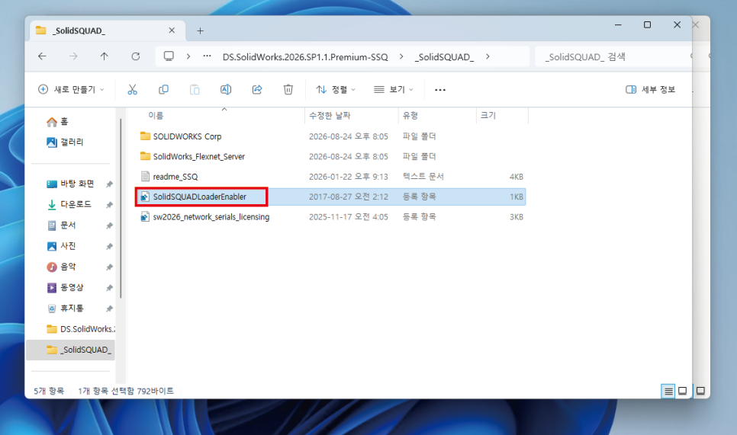Close the _SolidSQUAD_ tab
737x435 pixels.
pos(172,30)
